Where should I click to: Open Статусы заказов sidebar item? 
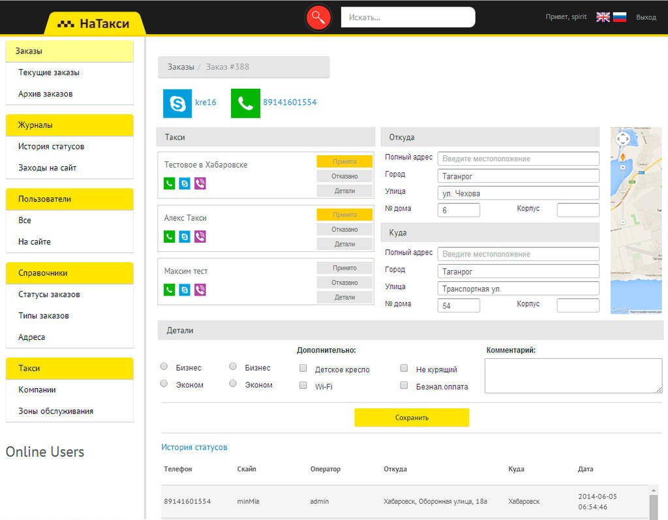[x=49, y=294]
